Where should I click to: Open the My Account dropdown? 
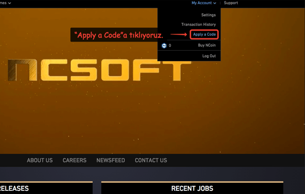[x=204, y=3]
